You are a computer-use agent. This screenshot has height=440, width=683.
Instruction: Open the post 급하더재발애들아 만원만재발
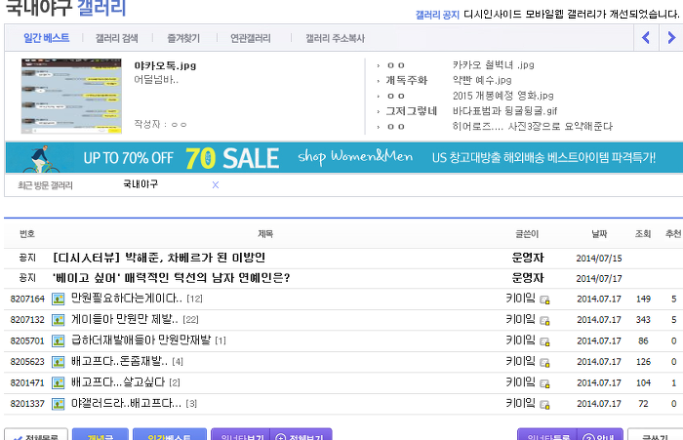pyautogui.click(x=141, y=340)
